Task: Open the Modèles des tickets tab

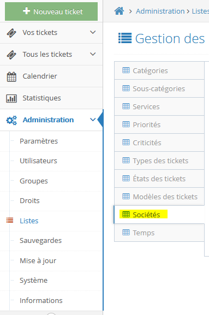Action: tap(159, 197)
